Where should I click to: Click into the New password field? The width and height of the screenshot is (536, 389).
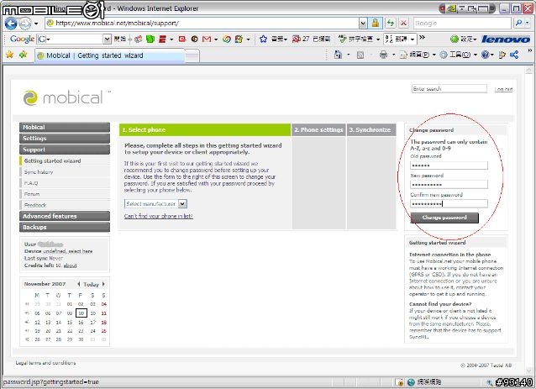[449, 185]
